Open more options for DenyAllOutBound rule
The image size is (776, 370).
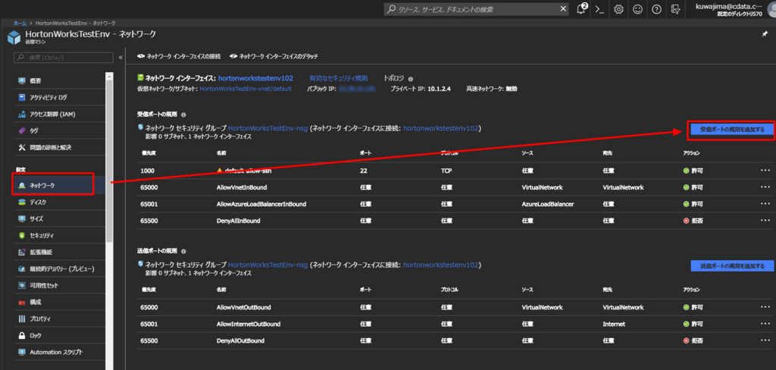(x=765, y=340)
